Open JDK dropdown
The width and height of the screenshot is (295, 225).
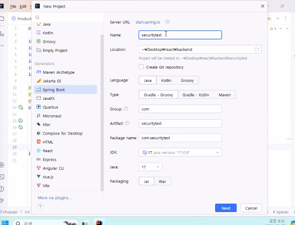pyautogui.click(x=180, y=152)
